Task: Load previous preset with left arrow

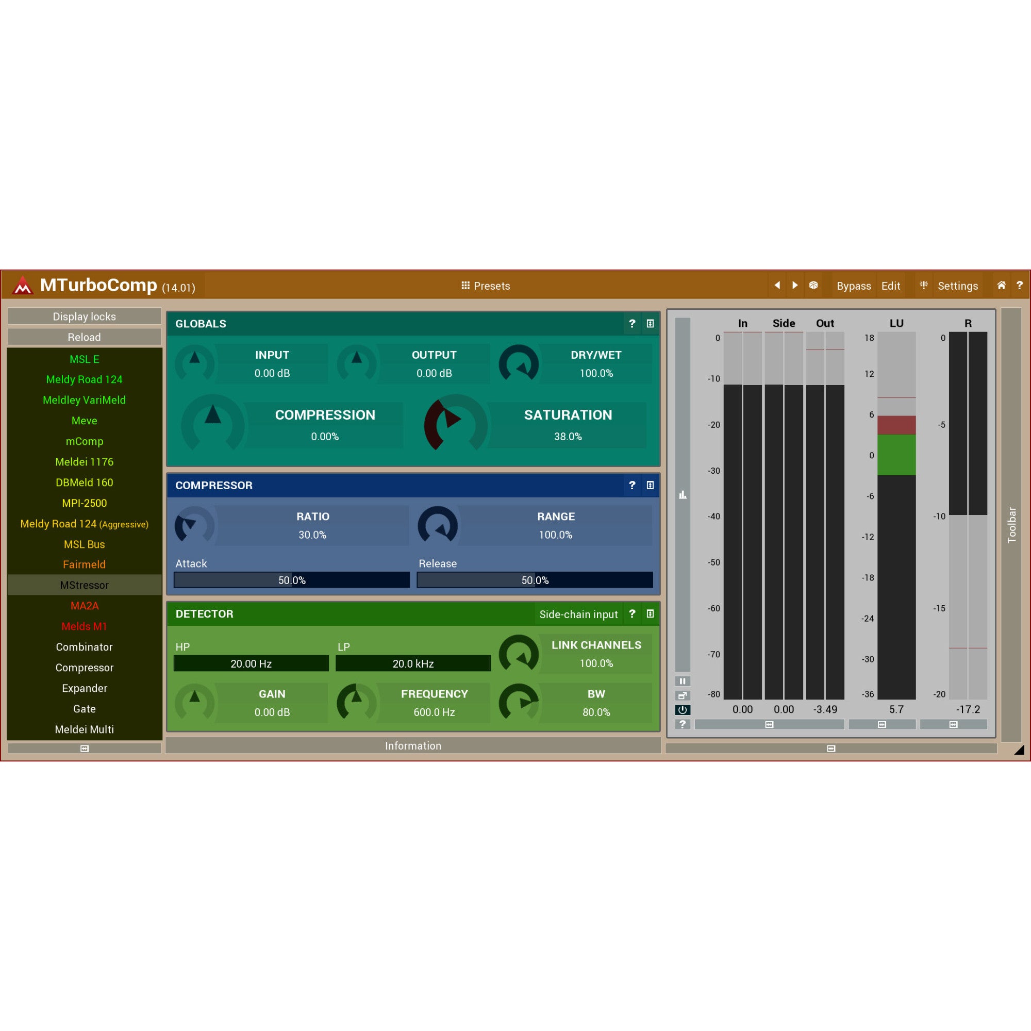Action: click(777, 286)
